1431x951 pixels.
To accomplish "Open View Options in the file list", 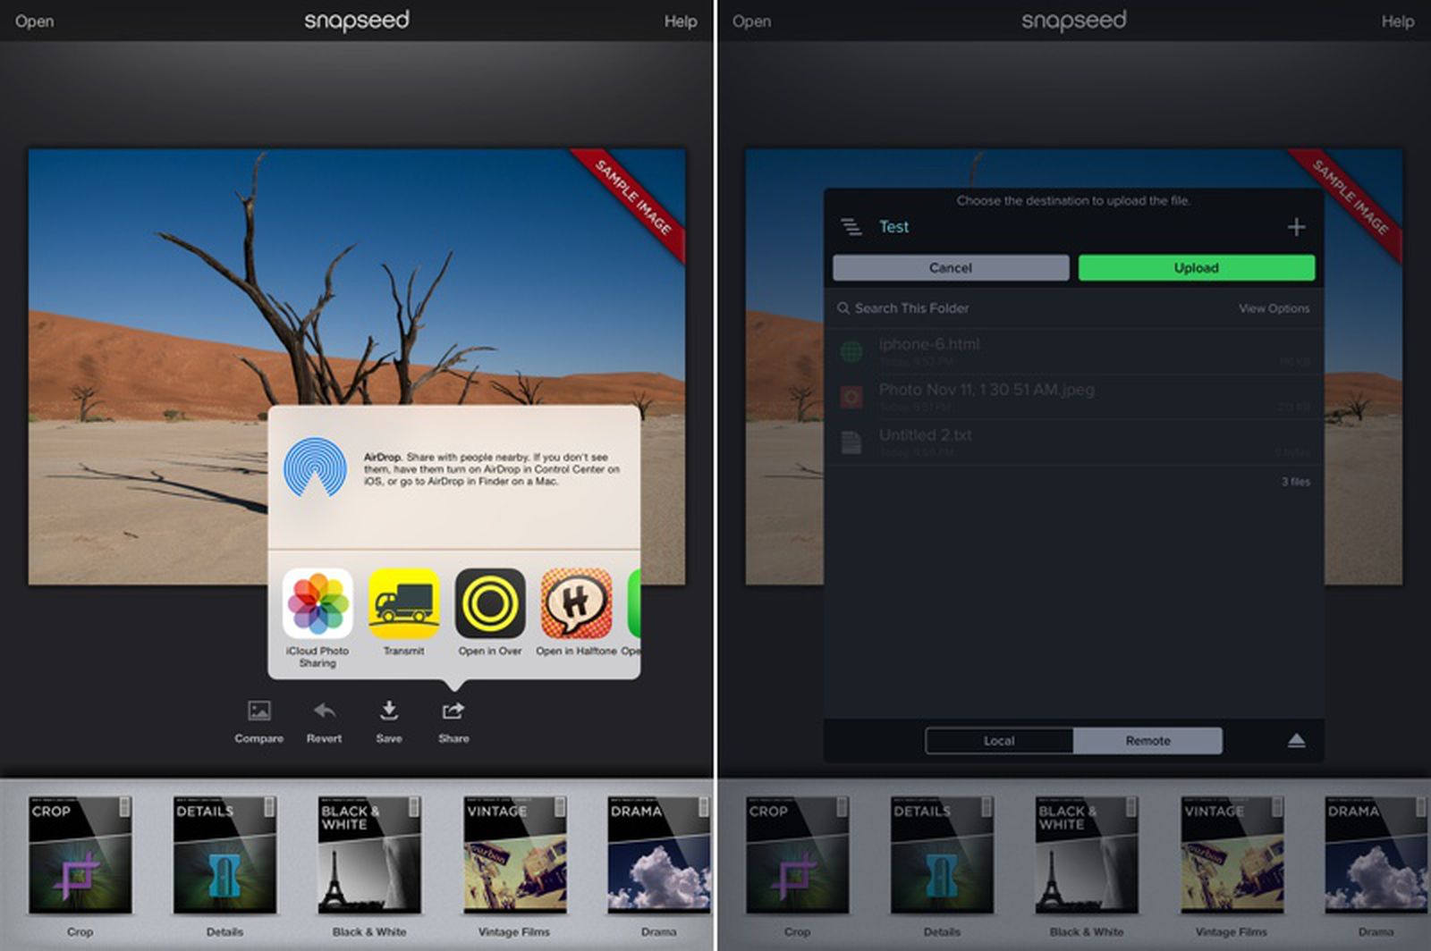I will [1272, 308].
